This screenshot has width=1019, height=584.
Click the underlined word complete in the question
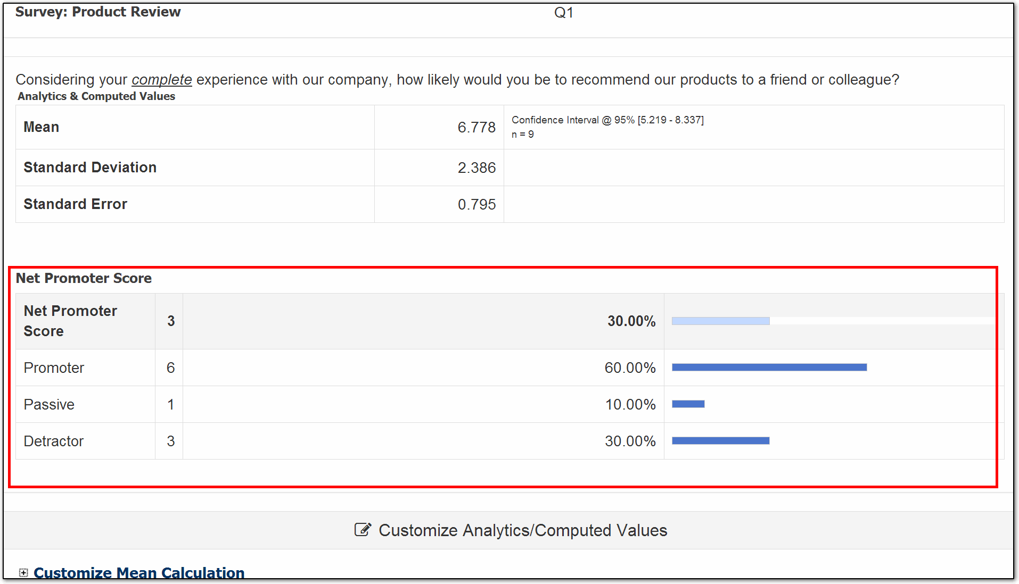point(161,79)
